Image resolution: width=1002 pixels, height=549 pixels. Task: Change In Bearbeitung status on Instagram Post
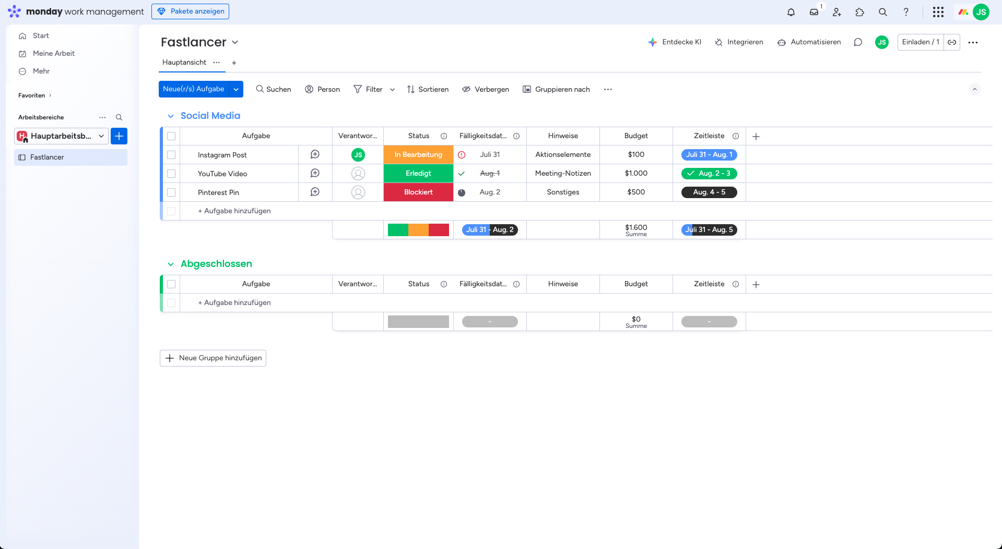coord(418,155)
